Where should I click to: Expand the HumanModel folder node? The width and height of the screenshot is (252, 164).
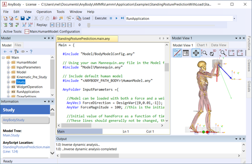tap(8, 62)
